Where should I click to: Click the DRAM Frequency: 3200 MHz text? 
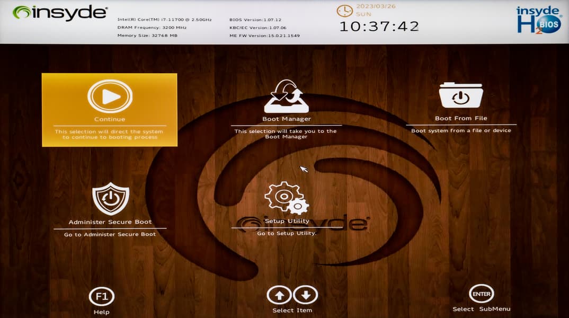click(152, 28)
